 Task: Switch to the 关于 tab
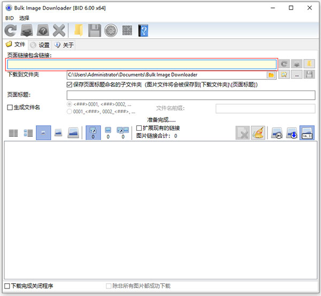click(x=64, y=45)
